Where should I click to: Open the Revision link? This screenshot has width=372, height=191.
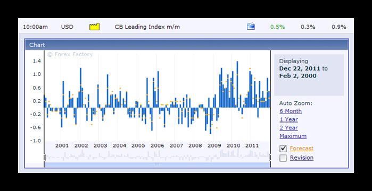pyautogui.click(x=302, y=158)
